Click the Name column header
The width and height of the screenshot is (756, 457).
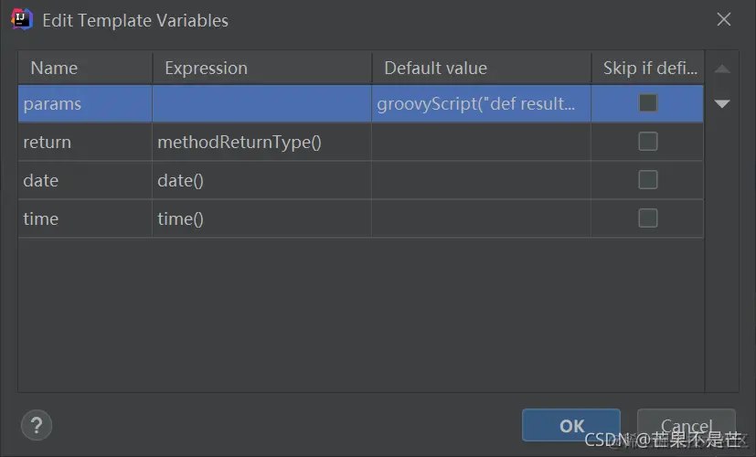tap(85, 68)
